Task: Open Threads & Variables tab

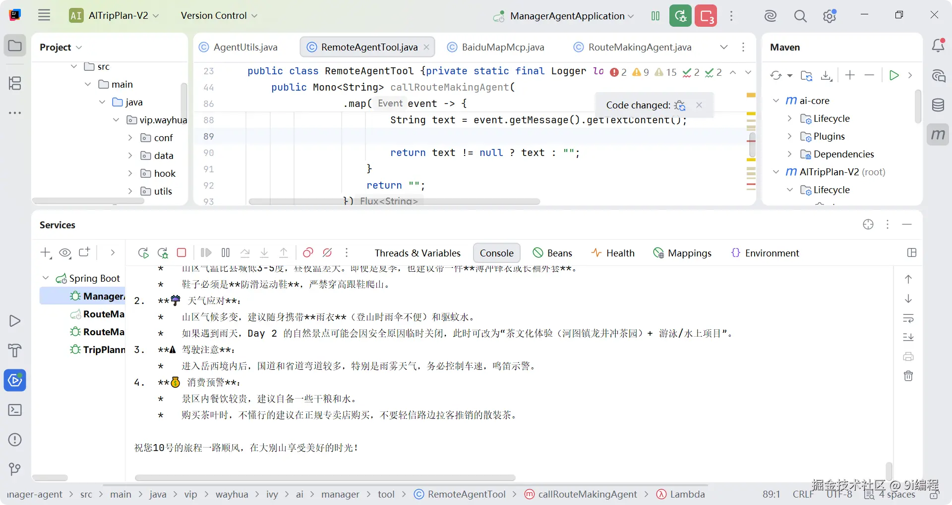Action: point(417,253)
